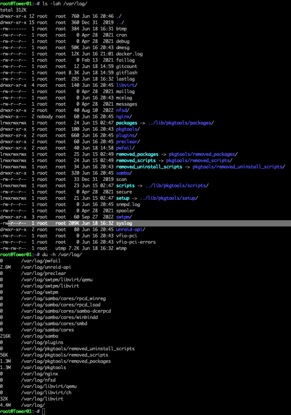291x415 pixels.
Task: Click the 'samba/' directory in ls listing
Action: tap(124, 173)
